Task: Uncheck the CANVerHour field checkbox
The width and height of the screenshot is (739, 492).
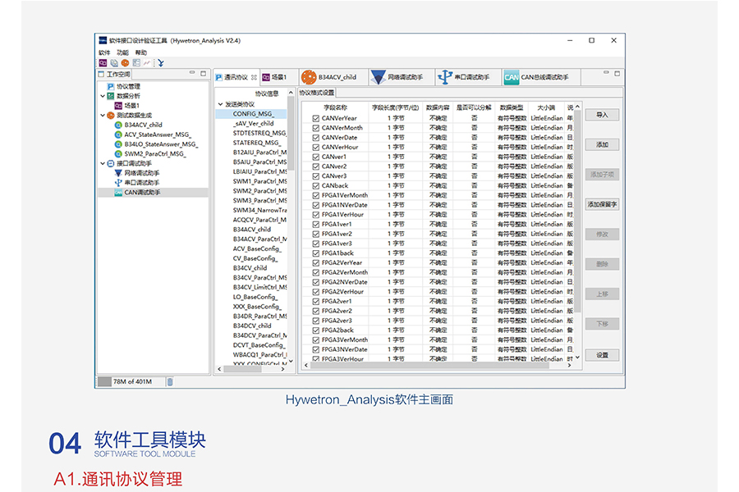Action: pyautogui.click(x=316, y=148)
